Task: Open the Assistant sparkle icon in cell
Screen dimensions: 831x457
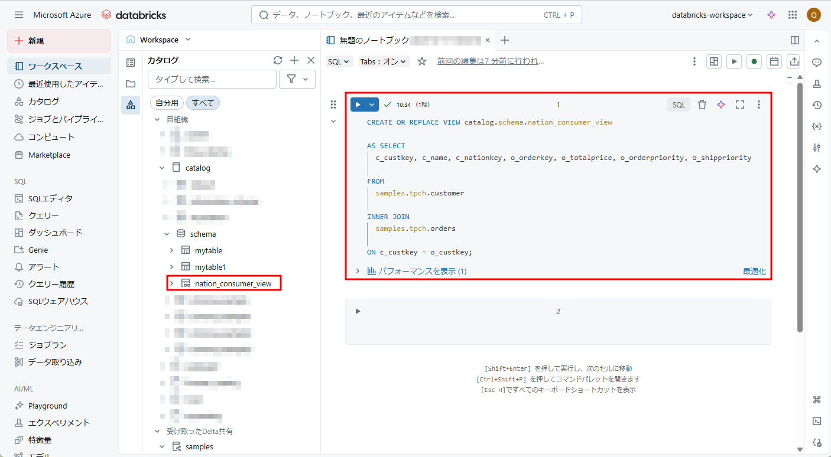Action: [x=720, y=105]
